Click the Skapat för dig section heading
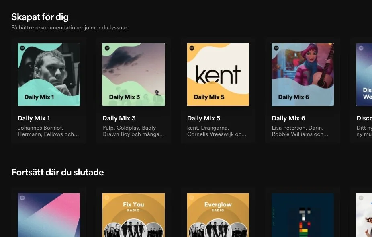372x237 pixels. tap(40, 17)
